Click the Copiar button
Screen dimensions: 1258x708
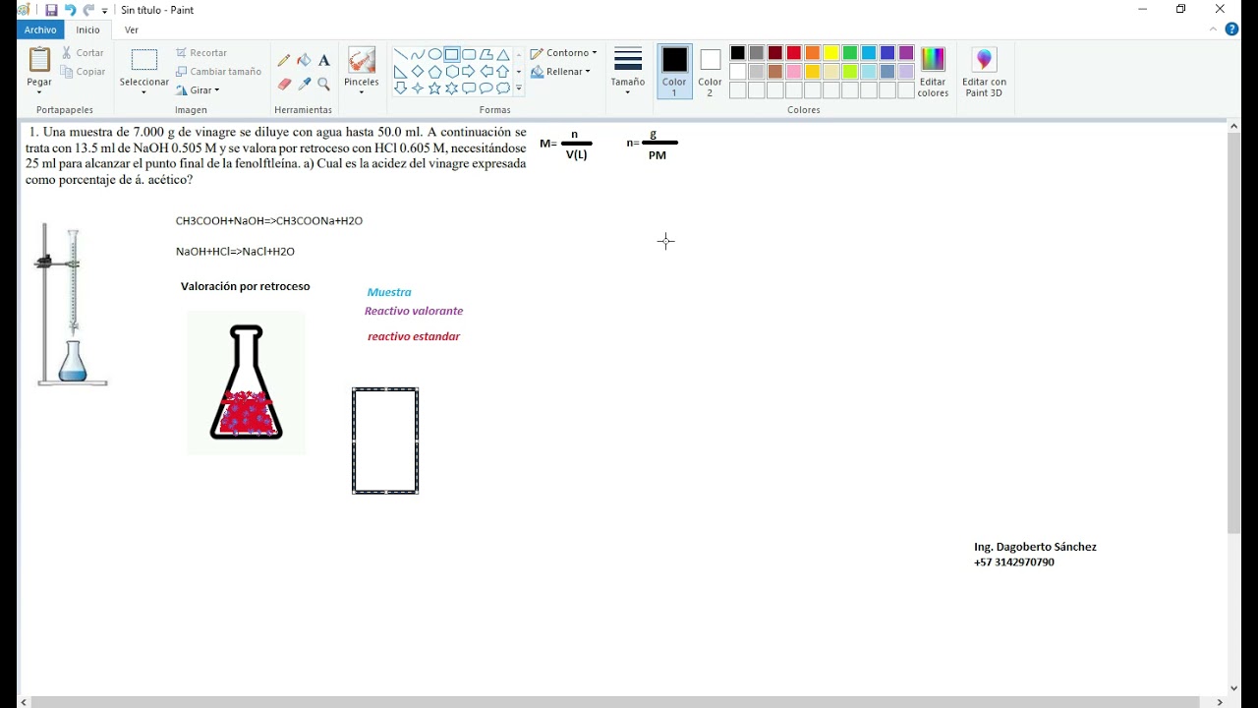tap(83, 72)
